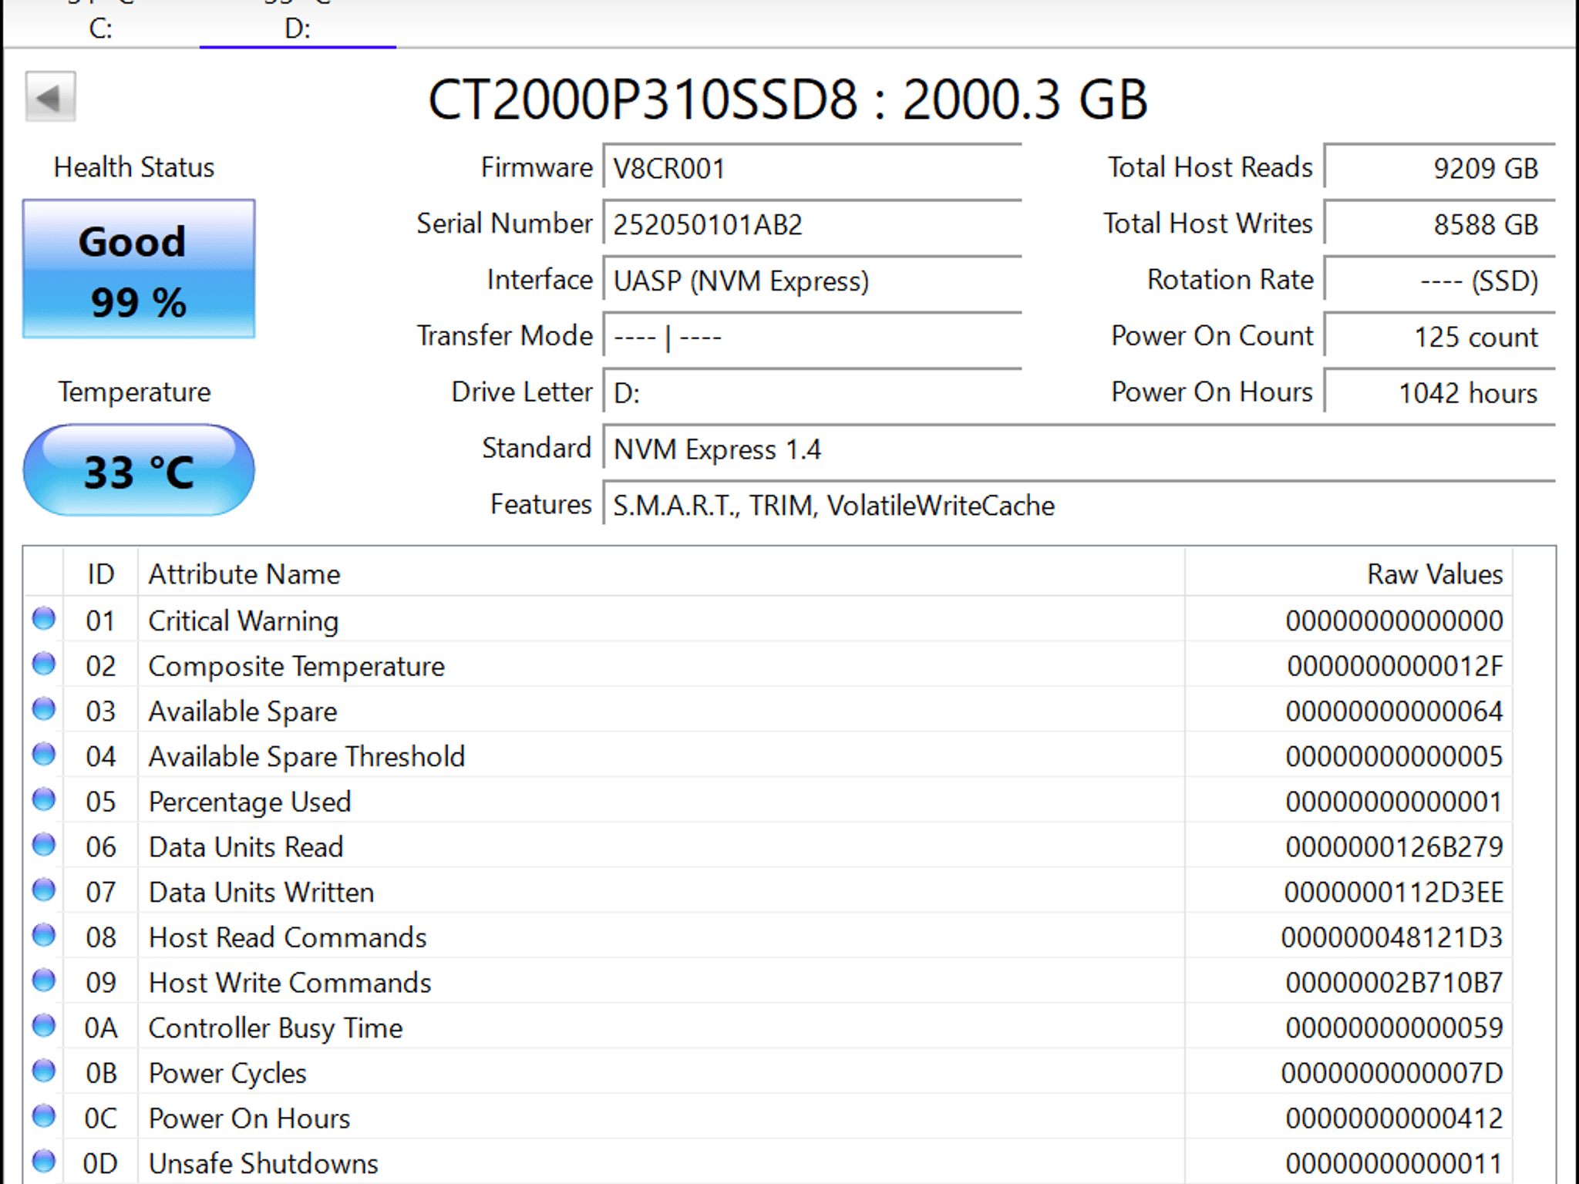
Task: Click the status dot for Controller Busy Time
Action: [x=44, y=1026]
